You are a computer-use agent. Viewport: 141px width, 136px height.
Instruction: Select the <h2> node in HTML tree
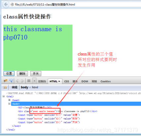[x=35, y=107]
